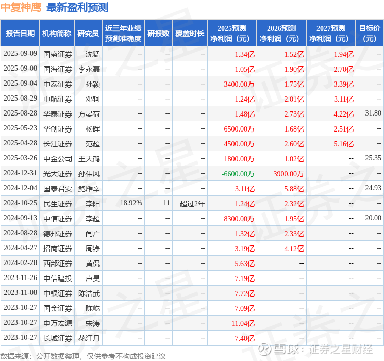Click the target price 25.35
Viewport: 384px width, 361px height.
click(x=373, y=158)
